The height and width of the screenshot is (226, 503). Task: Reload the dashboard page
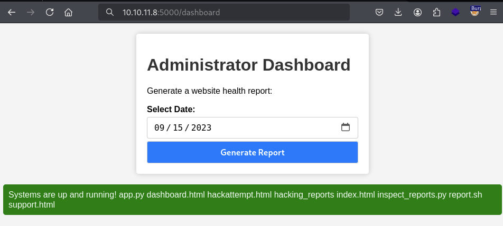click(x=50, y=12)
